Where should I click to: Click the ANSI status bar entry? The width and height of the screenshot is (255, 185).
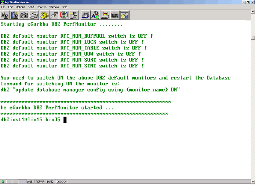30,181
